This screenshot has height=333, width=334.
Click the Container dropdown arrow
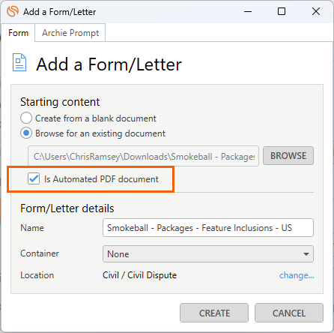click(306, 254)
